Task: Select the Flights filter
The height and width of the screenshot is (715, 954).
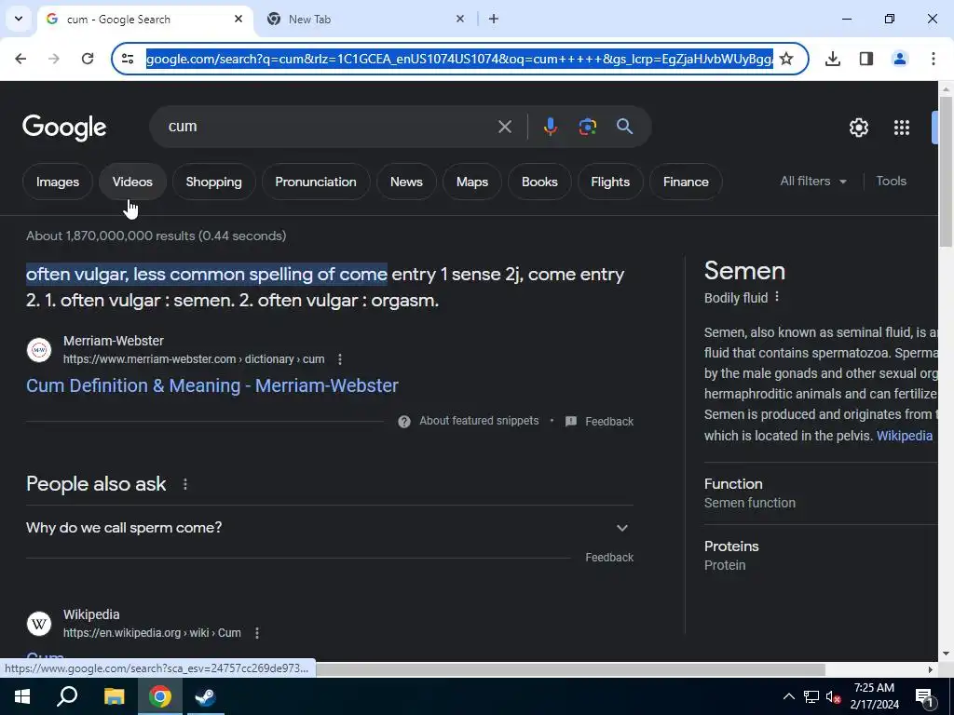Action: tap(610, 182)
